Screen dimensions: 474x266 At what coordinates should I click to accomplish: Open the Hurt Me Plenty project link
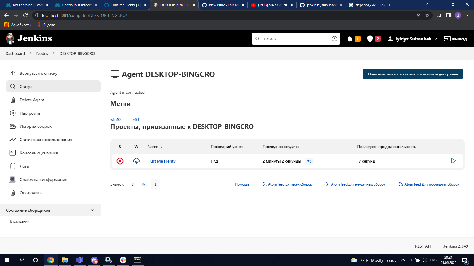(x=161, y=161)
